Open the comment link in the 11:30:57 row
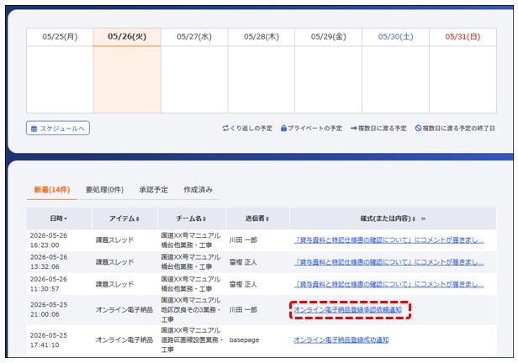 (388, 284)
